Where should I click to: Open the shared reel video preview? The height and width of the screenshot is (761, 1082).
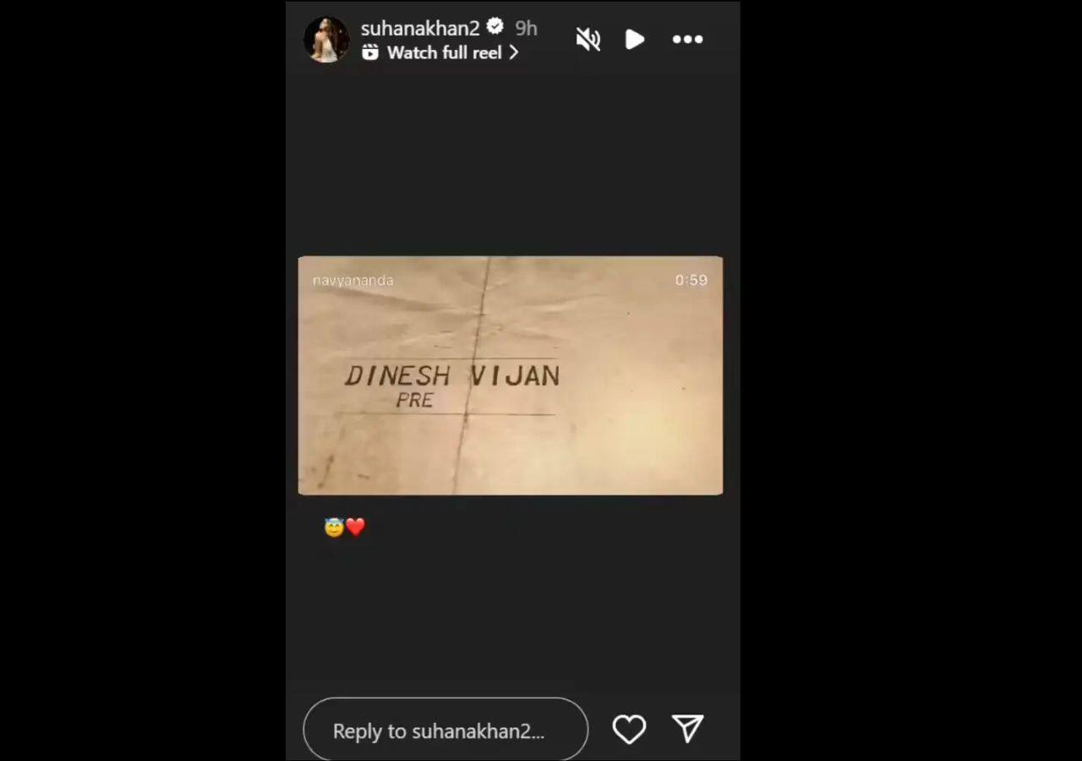[x=511, y=375]
